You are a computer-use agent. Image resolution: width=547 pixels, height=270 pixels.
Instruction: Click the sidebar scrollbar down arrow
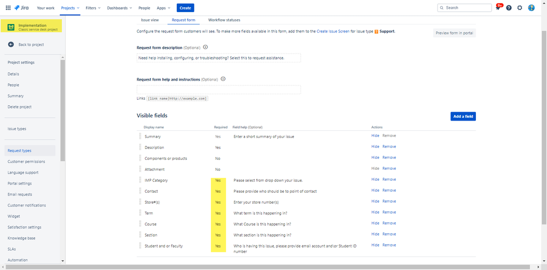pyautogui.click(x=63, y=261)
